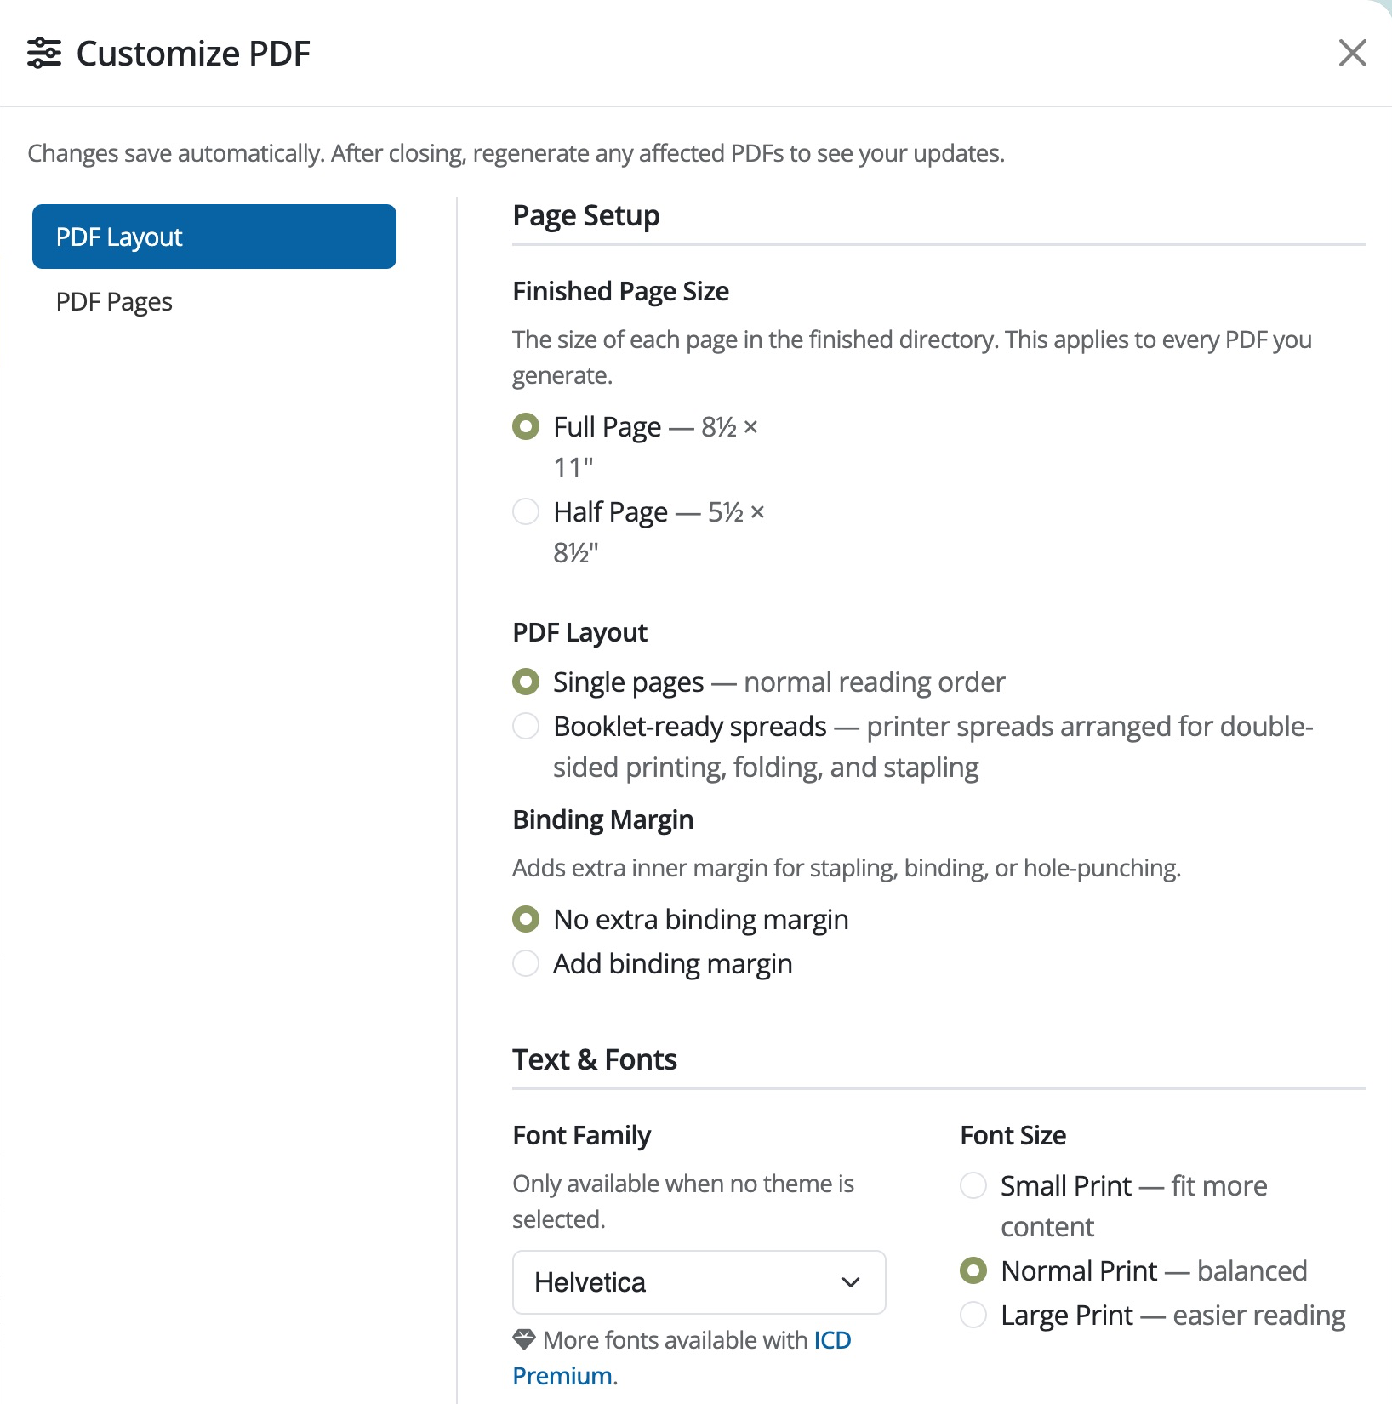1392x1404 pixels.
Task: Choose Booklet-ready spreads layout
Action: click(526, 726)
